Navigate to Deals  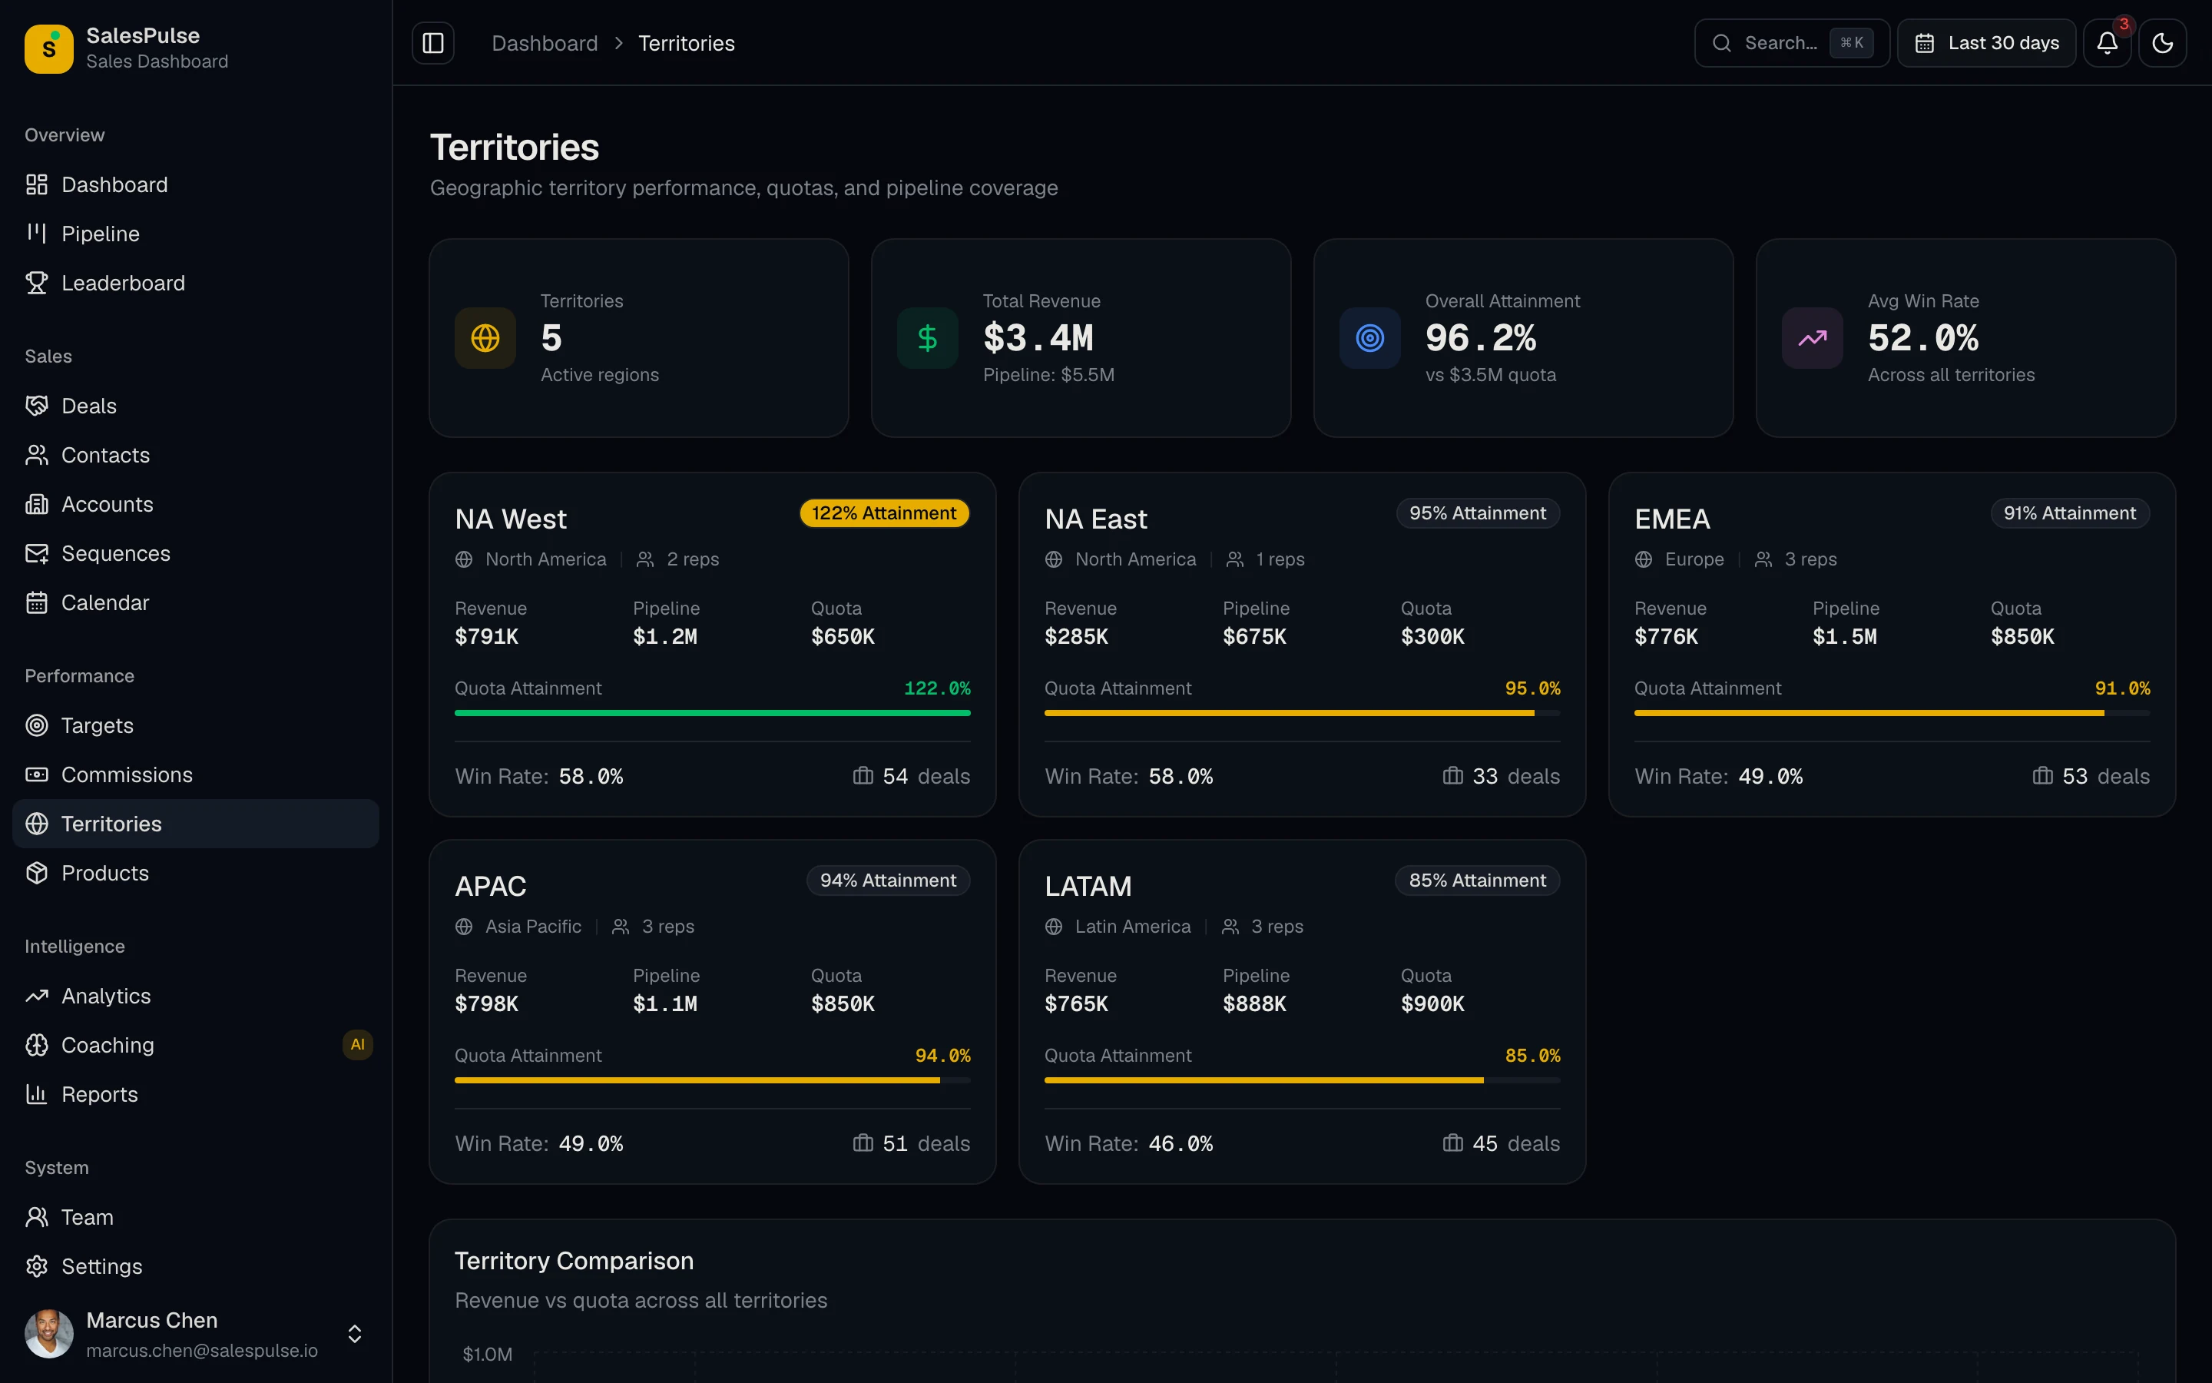[x=196, y=406]
